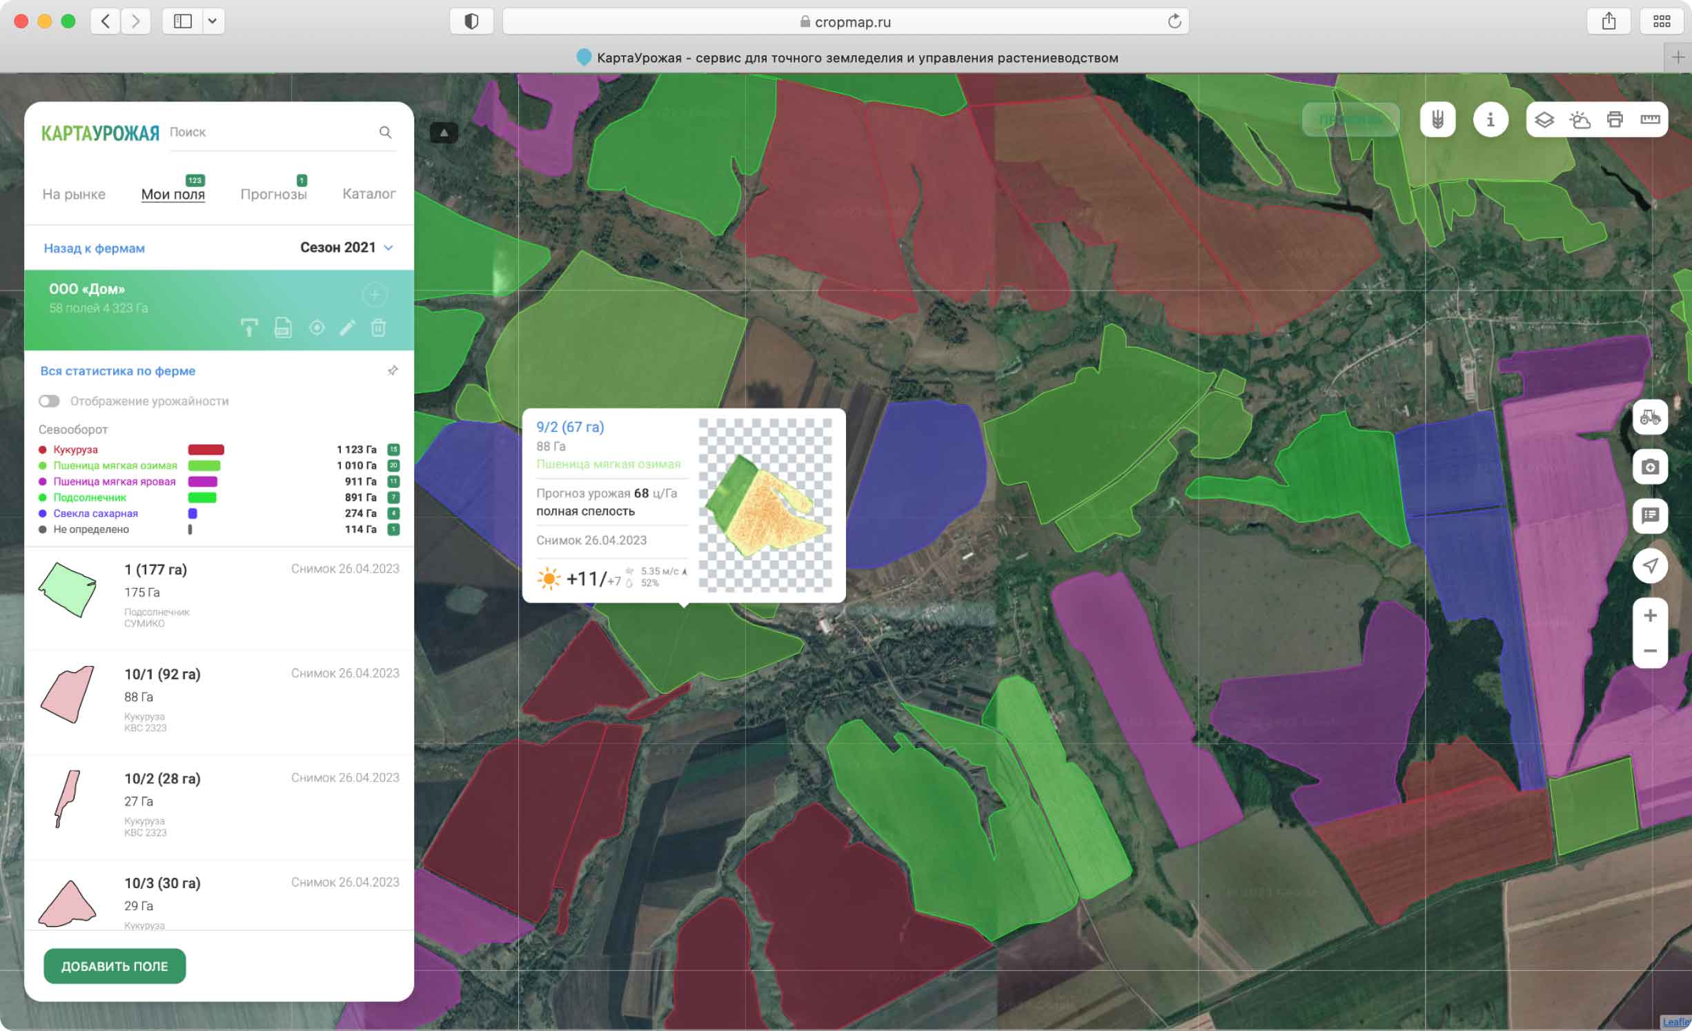Go forward with Safari forward button
Viewport: 1692px width, 1031px height.
[136, 21]
